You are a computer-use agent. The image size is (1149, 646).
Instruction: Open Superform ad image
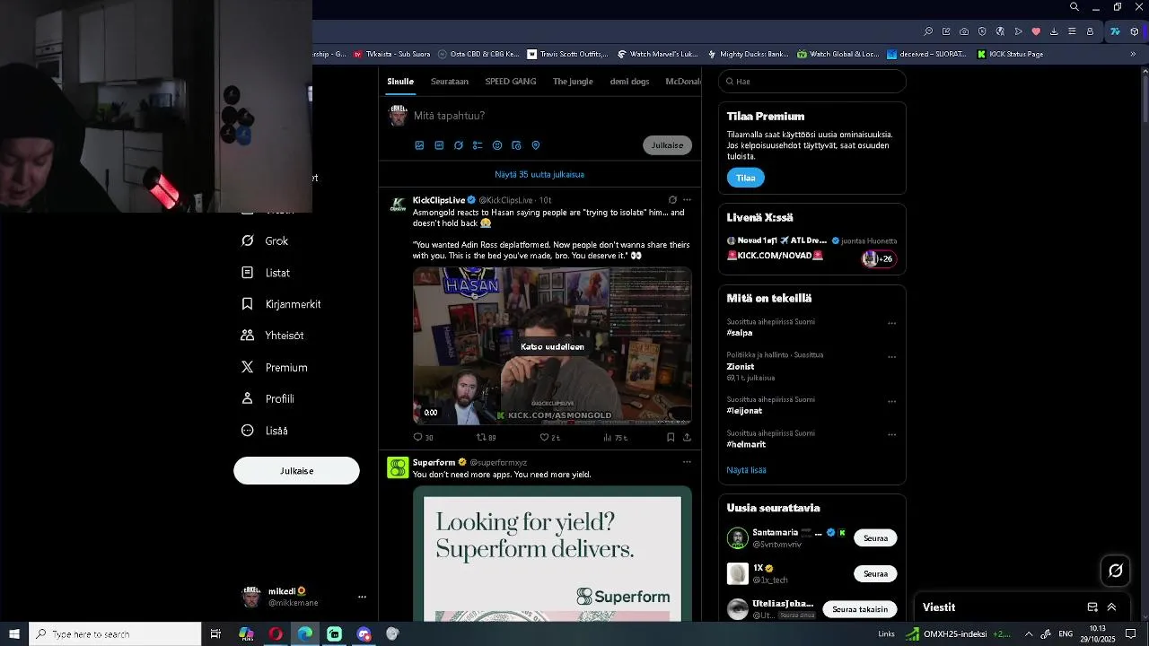pyautogui.click(x=552, y=554)
